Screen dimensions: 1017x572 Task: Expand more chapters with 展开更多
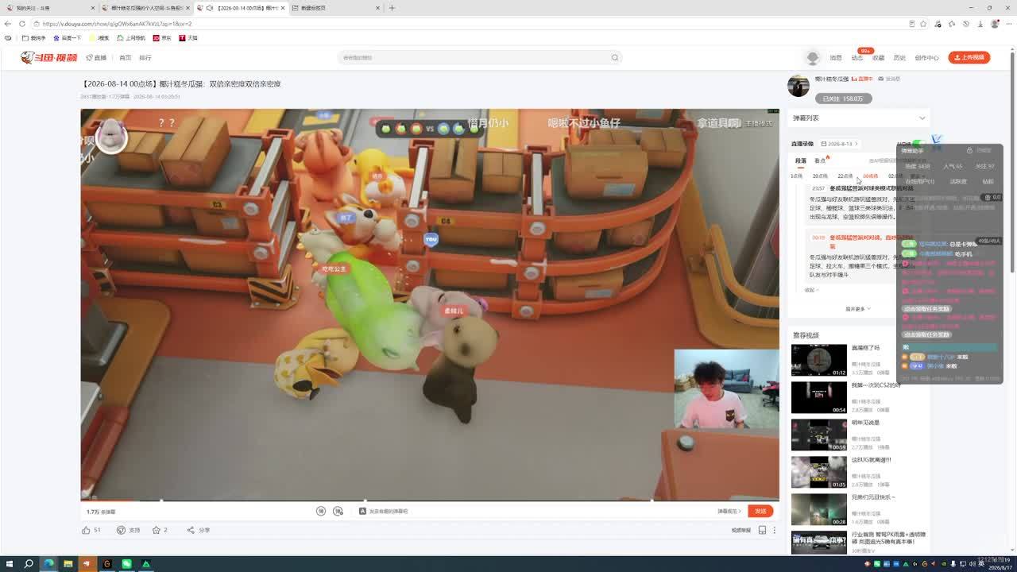(857, 309)
